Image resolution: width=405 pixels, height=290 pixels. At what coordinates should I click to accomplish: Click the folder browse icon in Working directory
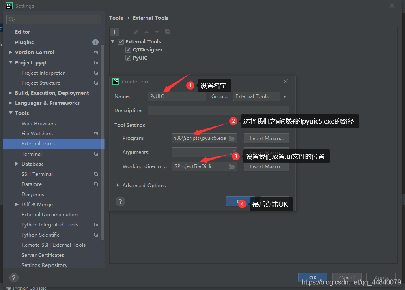[x=232, y=166]
